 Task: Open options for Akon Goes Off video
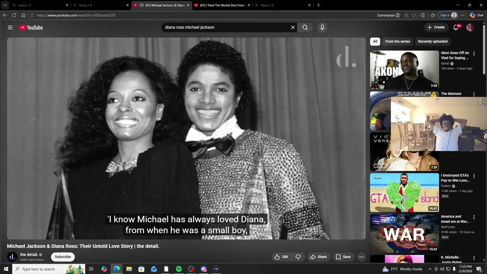click(x=474, y=54)
